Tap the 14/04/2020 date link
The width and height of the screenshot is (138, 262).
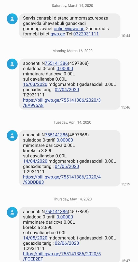point(35,161)
